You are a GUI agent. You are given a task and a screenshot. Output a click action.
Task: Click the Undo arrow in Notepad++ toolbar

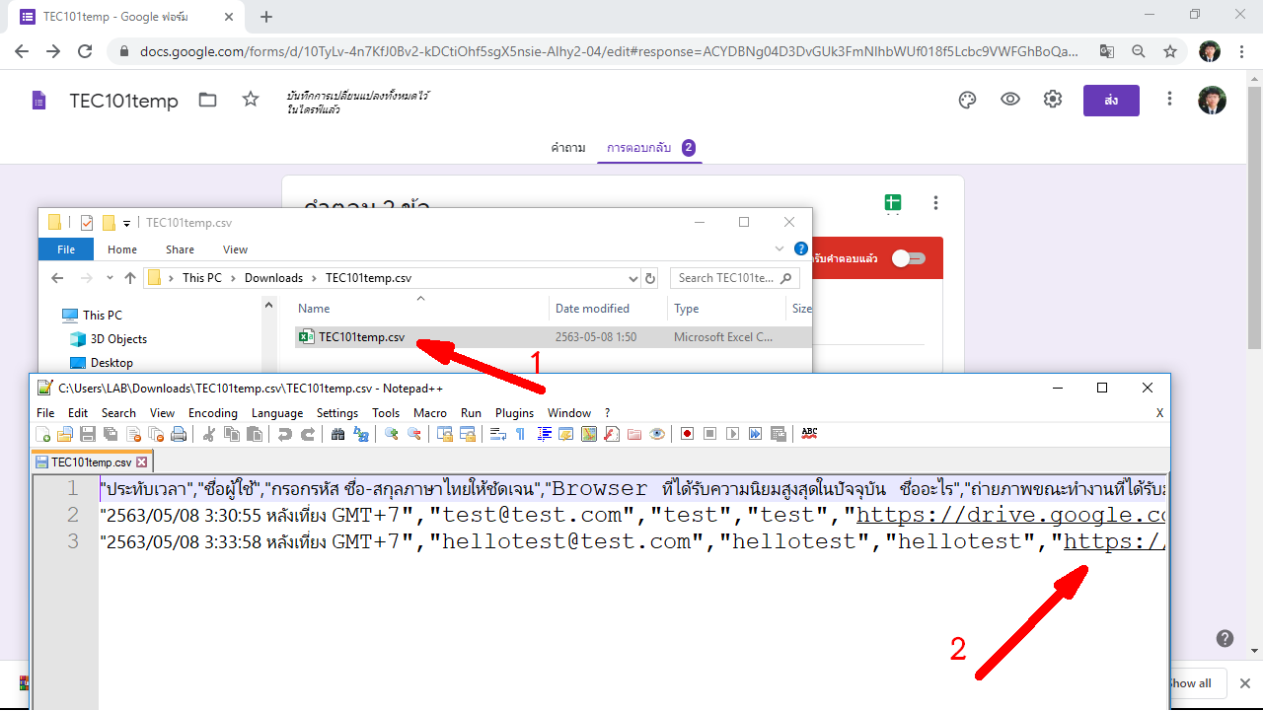[x=284, y=434]
